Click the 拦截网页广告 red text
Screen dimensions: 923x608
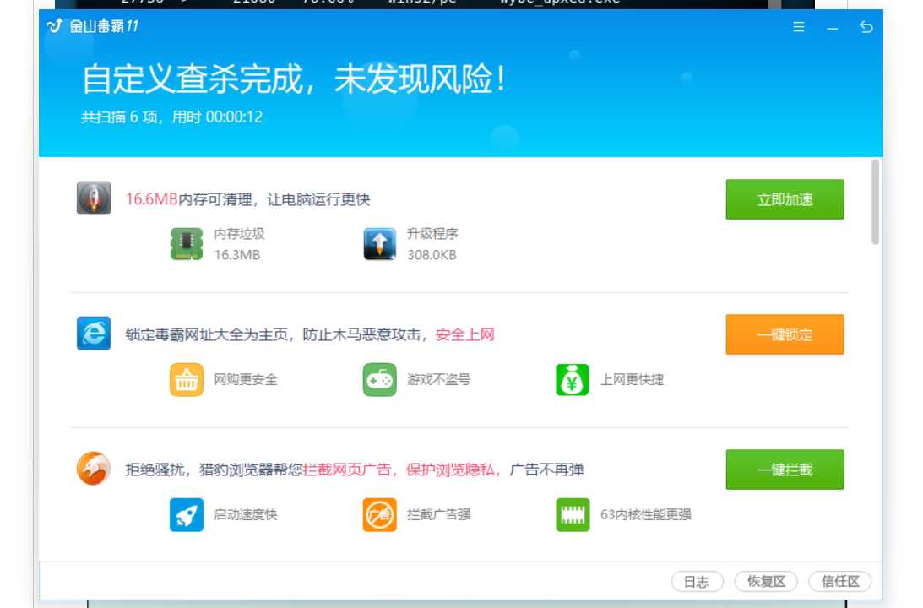click(347, 470)
